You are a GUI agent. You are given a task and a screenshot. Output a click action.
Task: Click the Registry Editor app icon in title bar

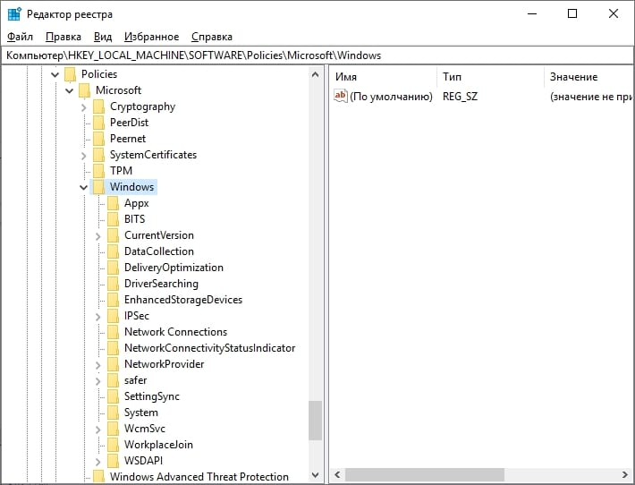14,13
